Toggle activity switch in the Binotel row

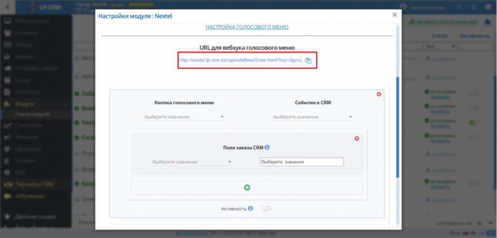(474, 108)
